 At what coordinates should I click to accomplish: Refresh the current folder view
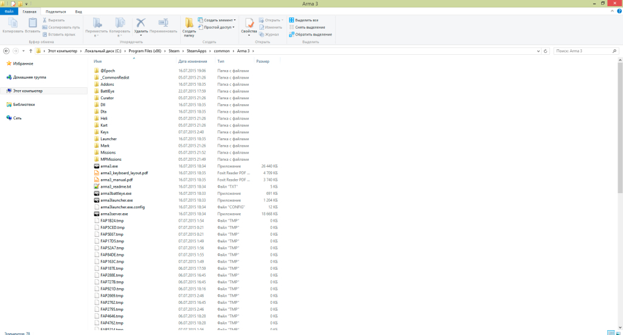click(x=546, y=51)
